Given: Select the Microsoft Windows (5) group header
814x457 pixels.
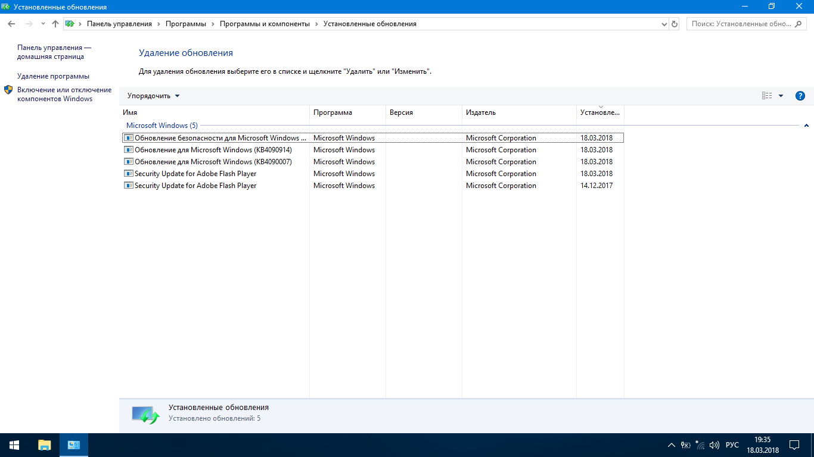Looking at the screenshot, I should (161, 126).
